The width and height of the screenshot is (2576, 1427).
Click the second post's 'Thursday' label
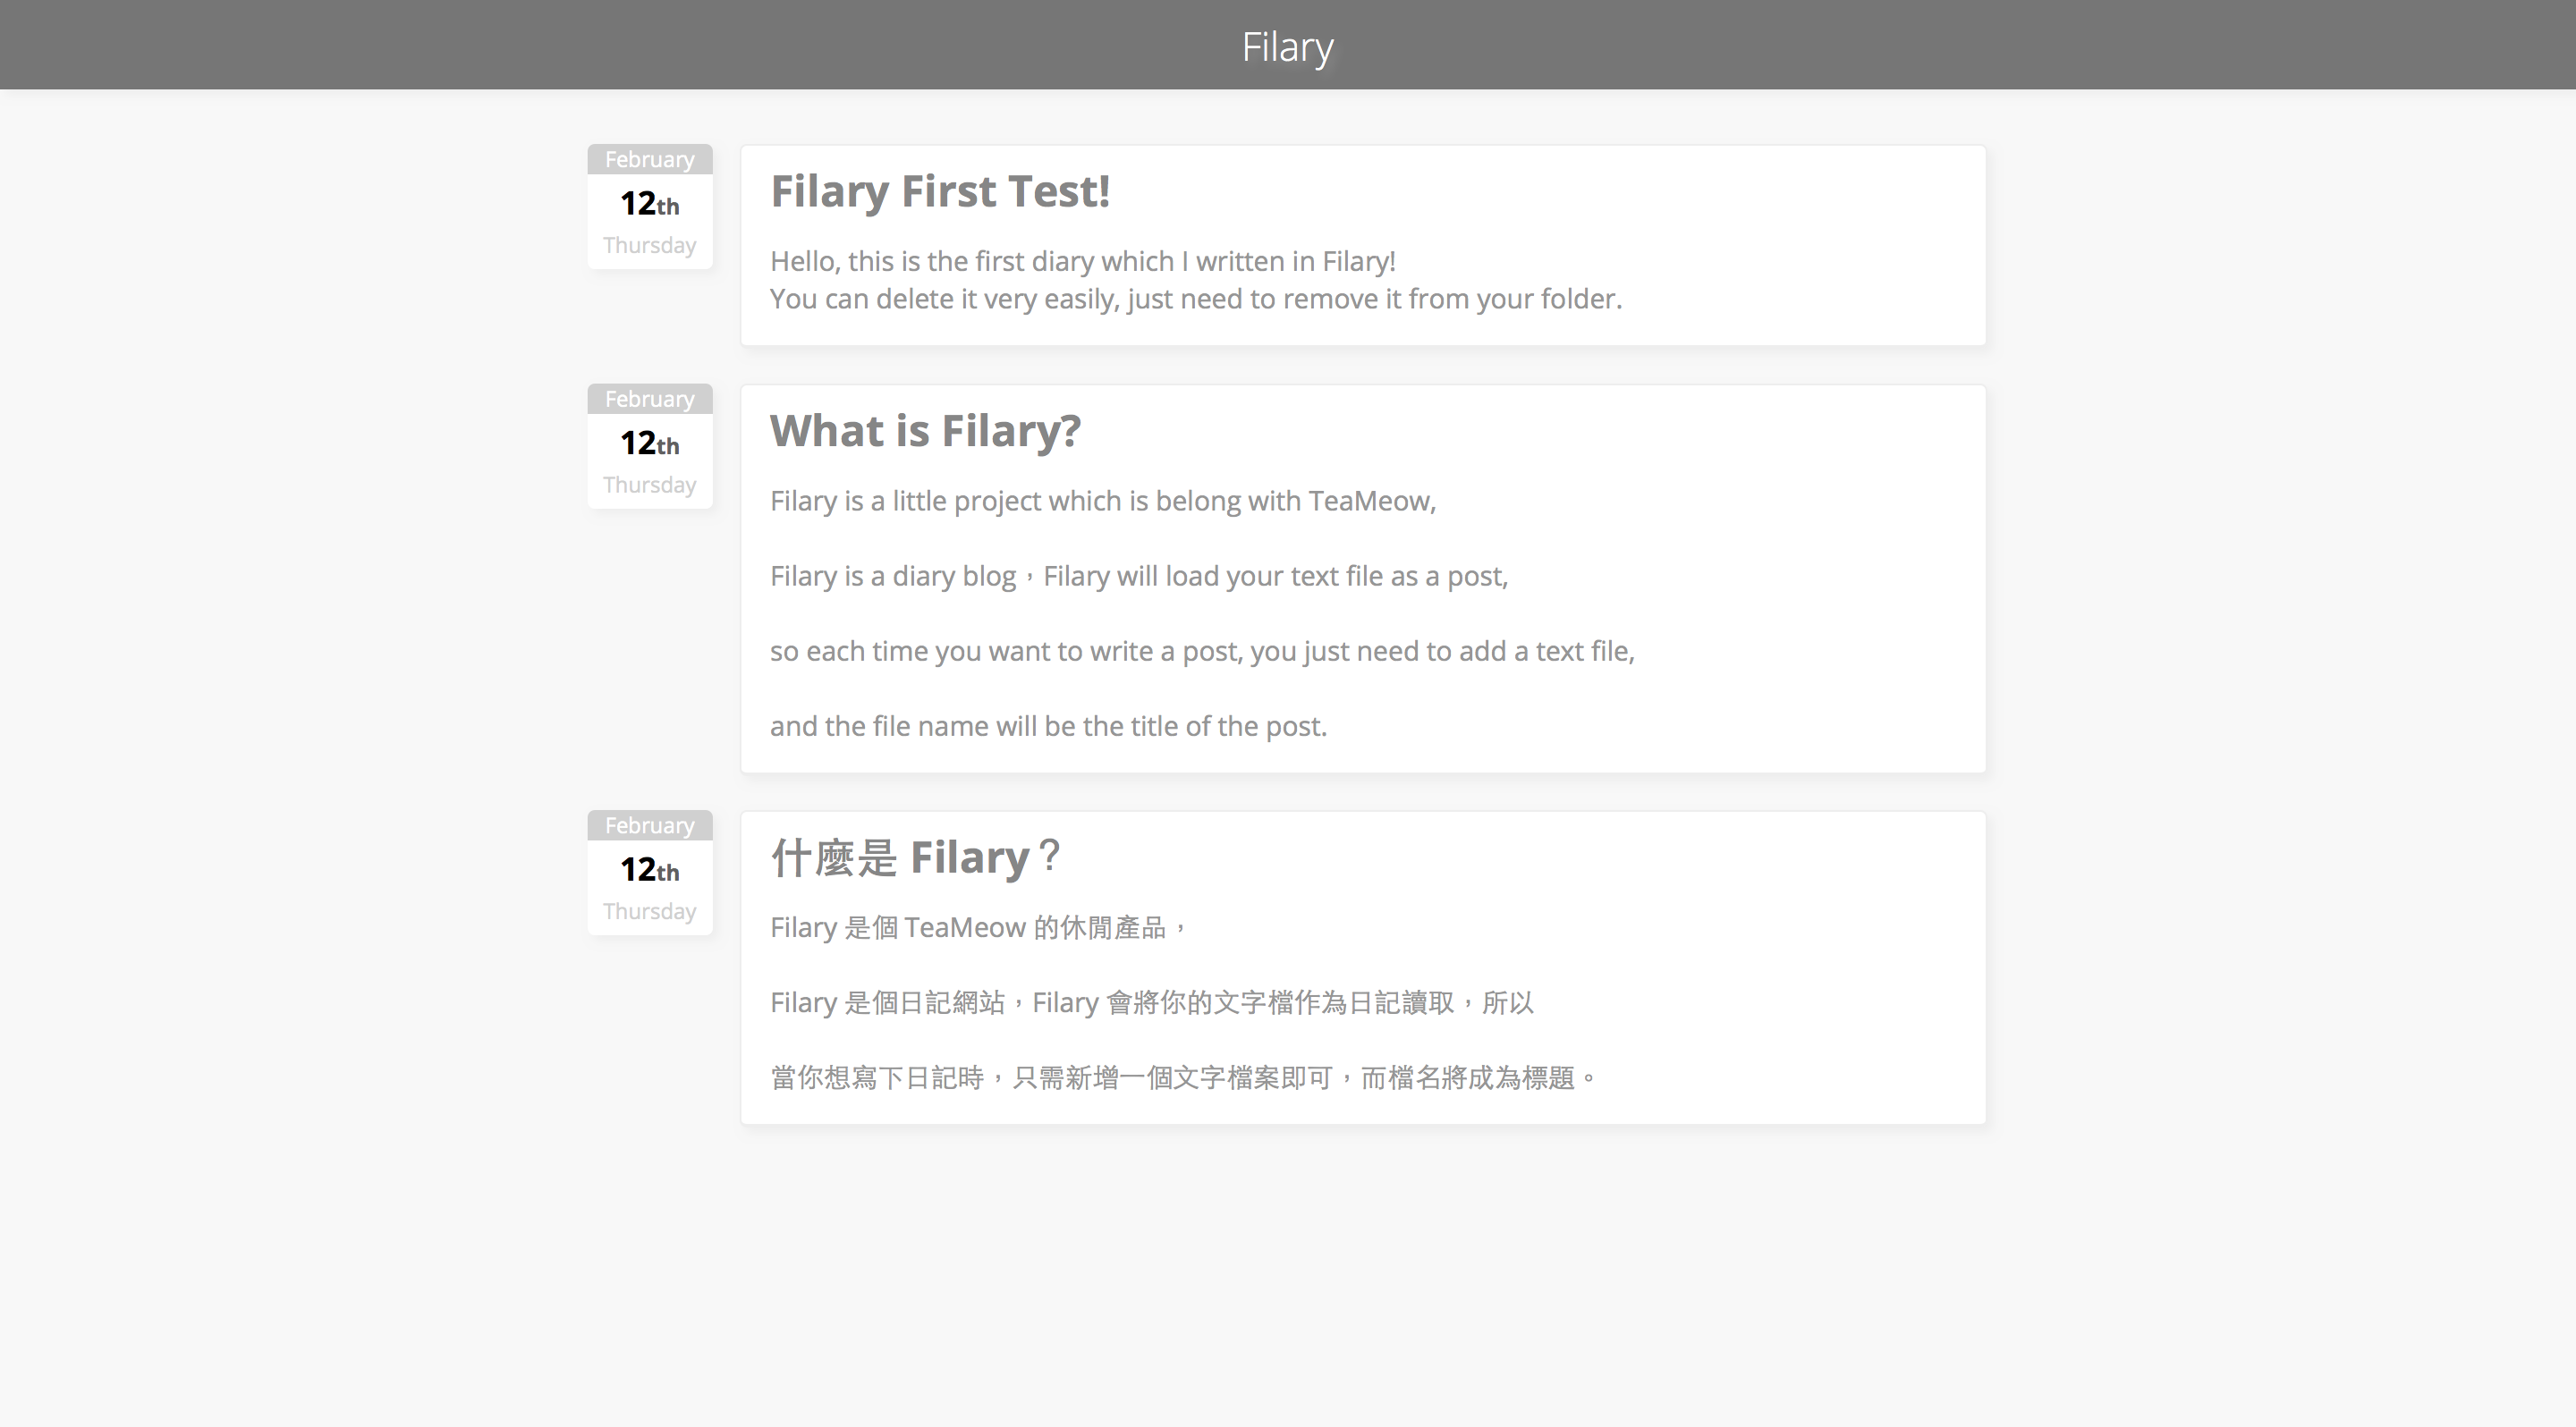point(649,486)
